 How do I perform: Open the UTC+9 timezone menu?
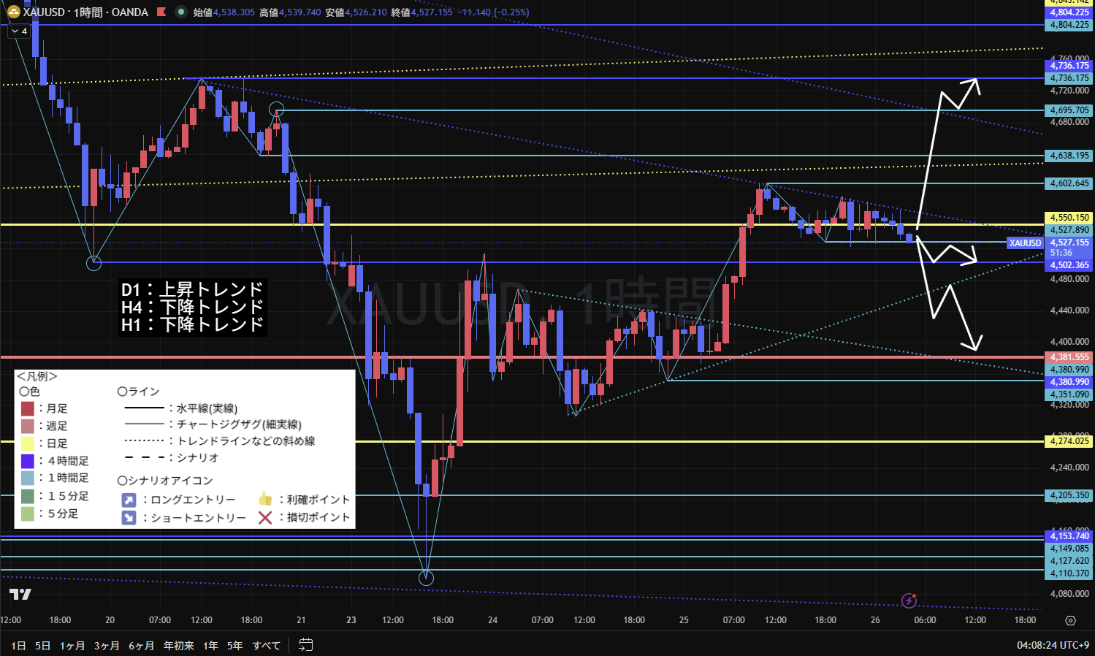coord(1052,645)
